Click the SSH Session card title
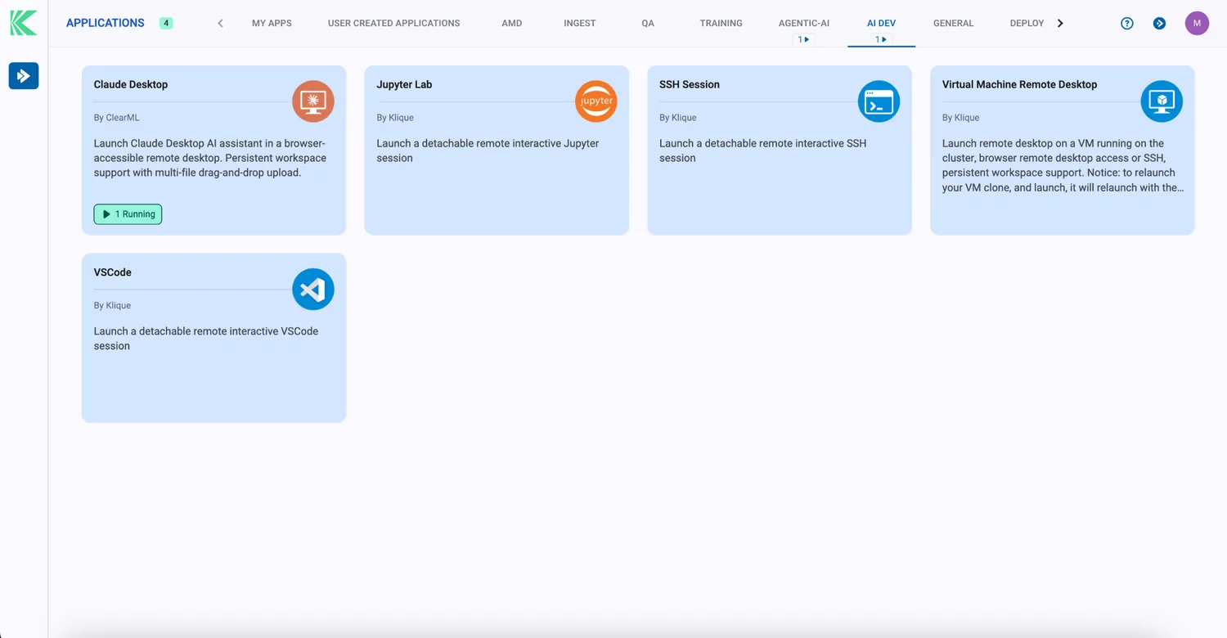Screen dimensions: 1227x638 (x=690, y=84)
